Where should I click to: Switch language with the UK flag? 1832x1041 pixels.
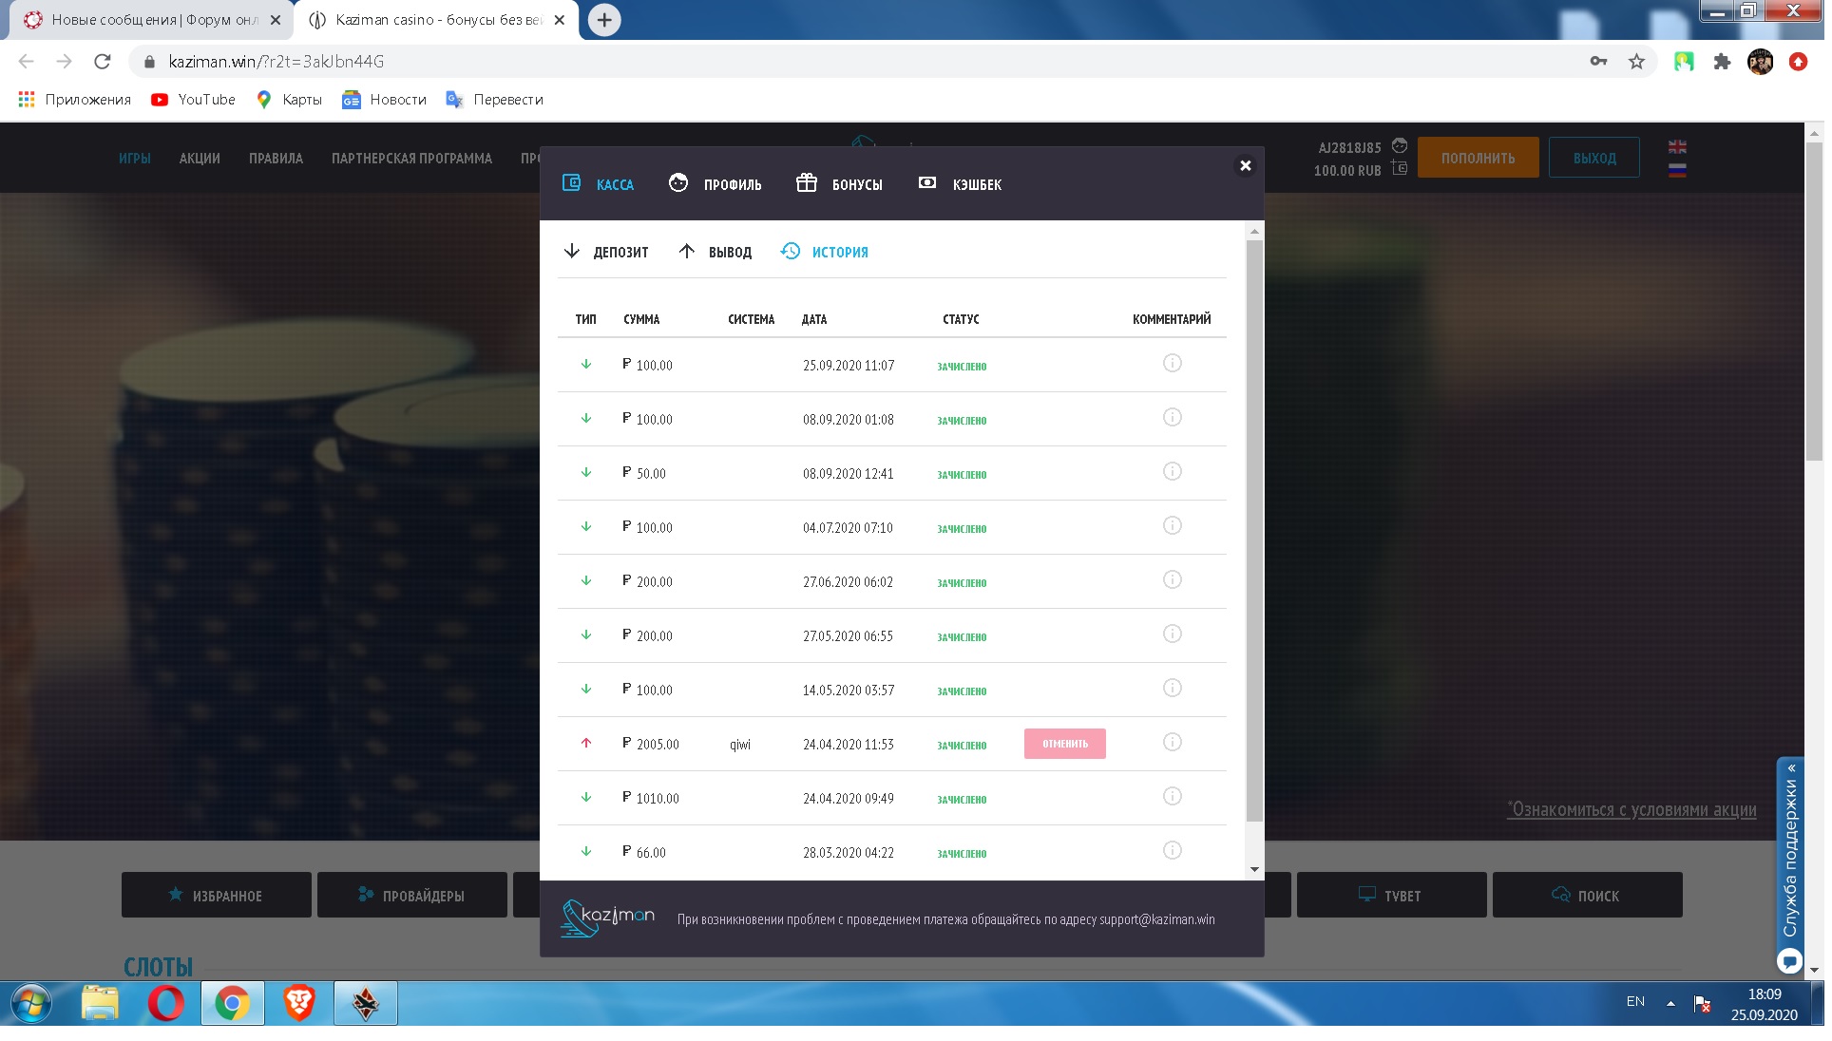pyautogui.click(x=1677, y=147)
